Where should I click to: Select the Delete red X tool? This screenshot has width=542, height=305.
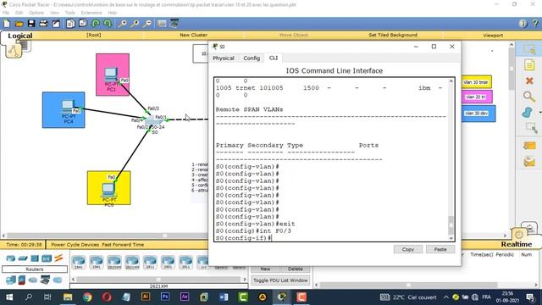pos(529,80)
